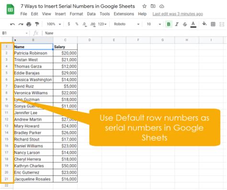Activate the paint format tool
The height and width of the screenshot is (190, 227).
[37, 24]
